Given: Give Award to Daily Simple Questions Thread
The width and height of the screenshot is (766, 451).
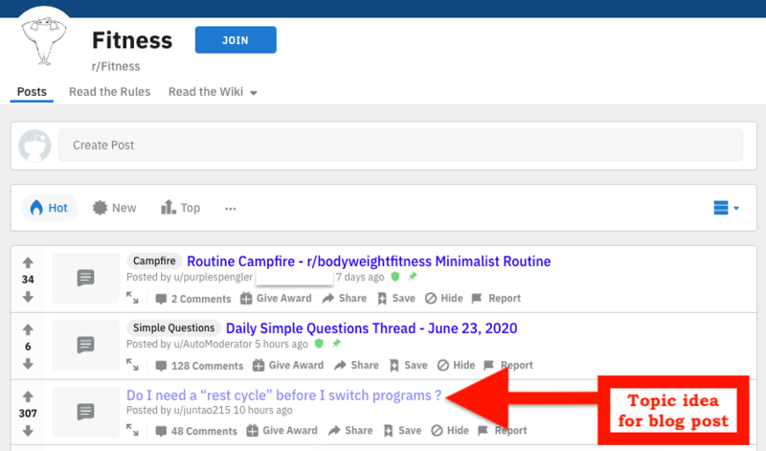Looking at the screenshot, I should pos(288,365).
